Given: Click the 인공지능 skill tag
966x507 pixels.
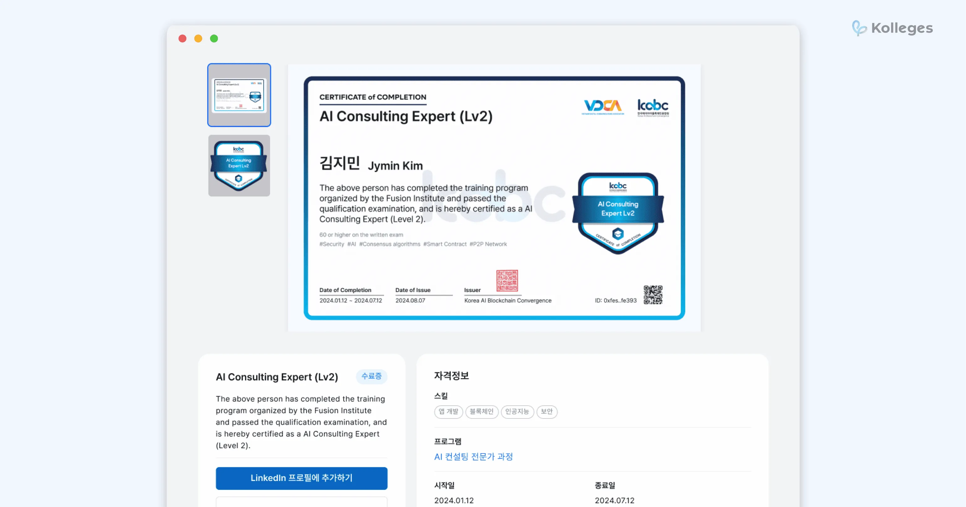Looking at the screenshot, I should (x=517, y=411).
